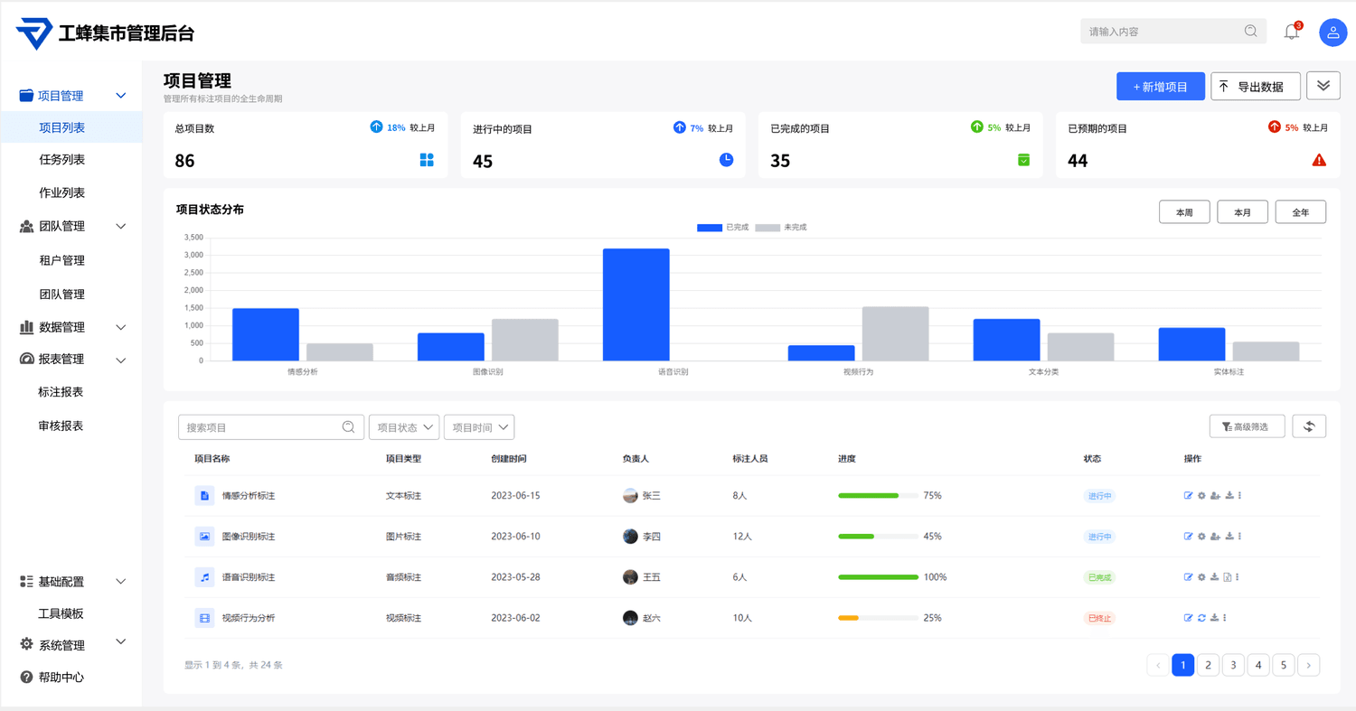Screen dimensions: 1356x711
Task: Toggle the 已完成 legend series in chart
Action: (723, 228)
